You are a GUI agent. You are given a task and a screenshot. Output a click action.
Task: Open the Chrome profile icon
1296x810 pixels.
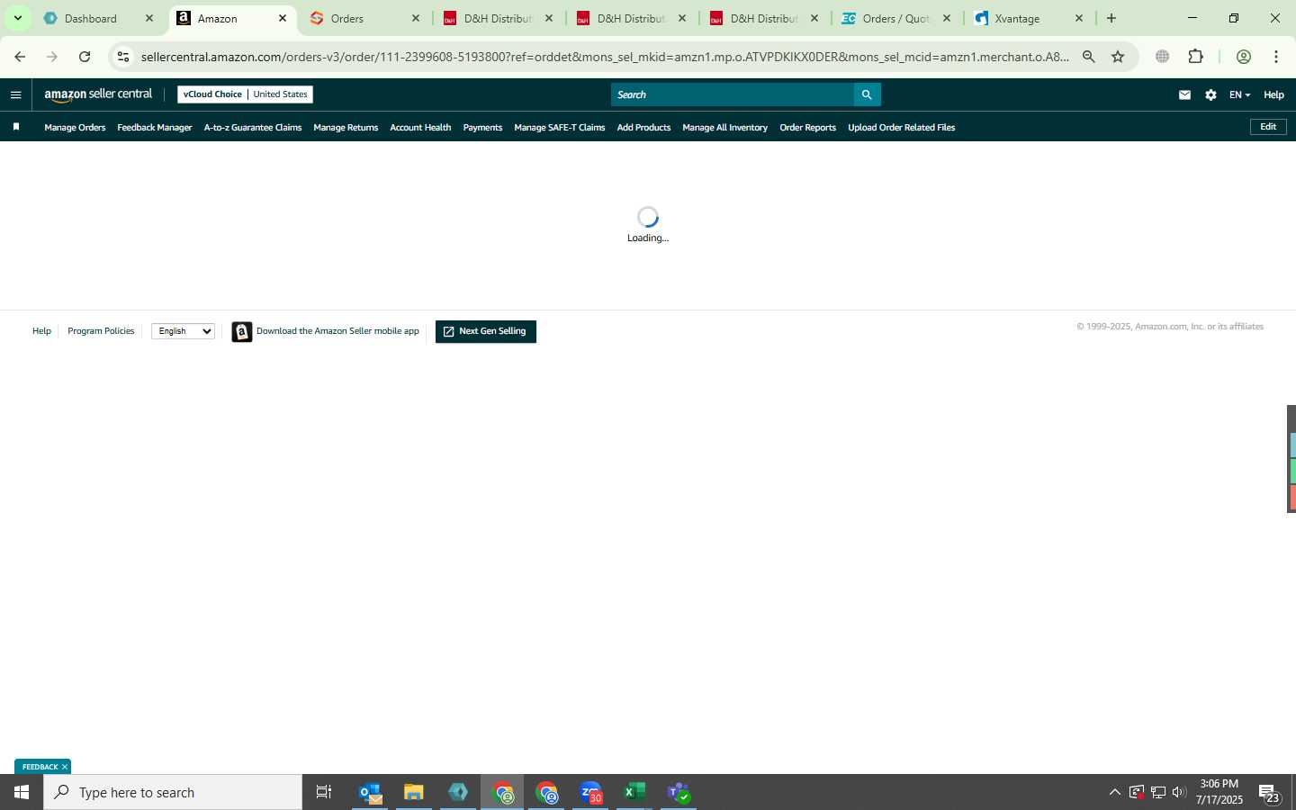coord(1244,57)
